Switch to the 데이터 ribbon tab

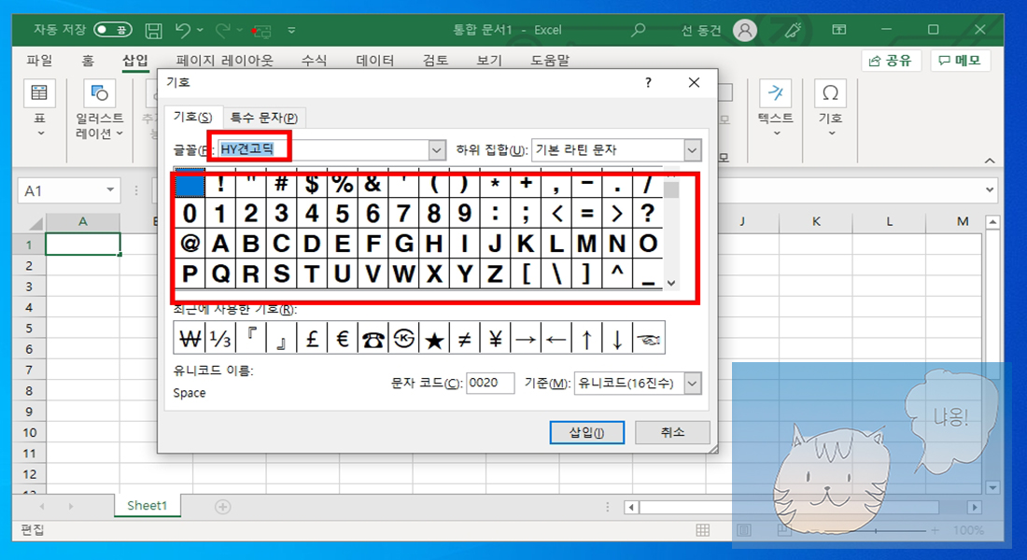[375, 61]
